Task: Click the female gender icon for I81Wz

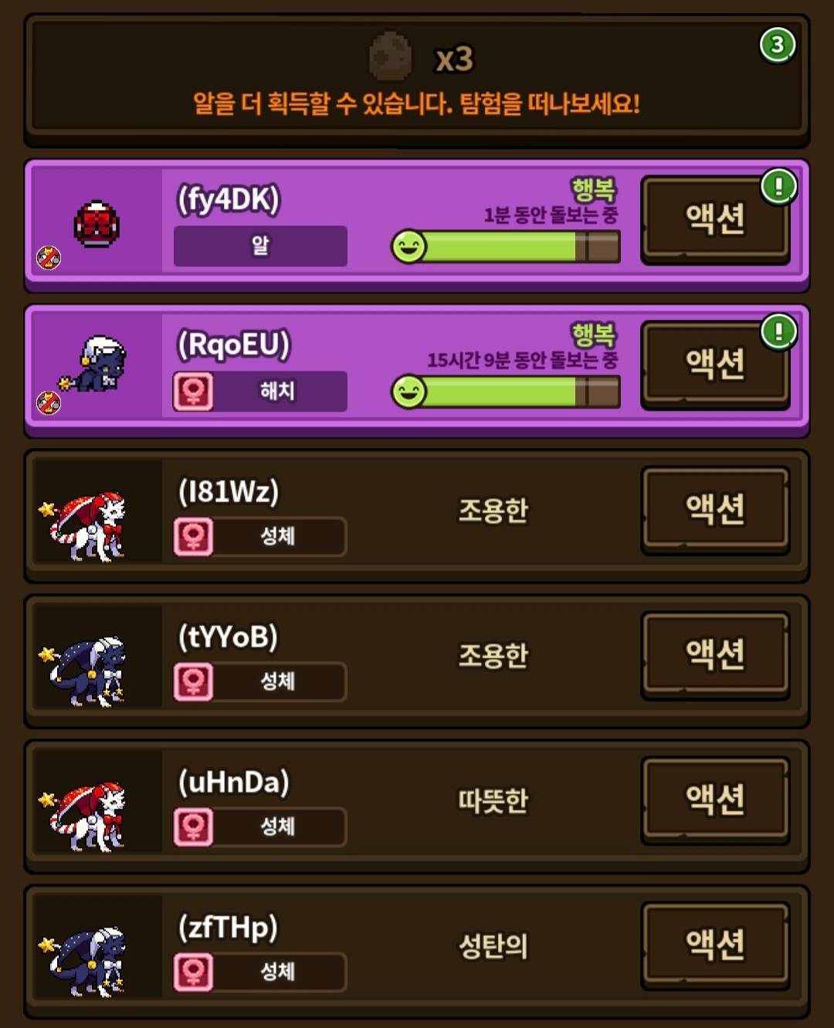Action: (x=193, y=536)
